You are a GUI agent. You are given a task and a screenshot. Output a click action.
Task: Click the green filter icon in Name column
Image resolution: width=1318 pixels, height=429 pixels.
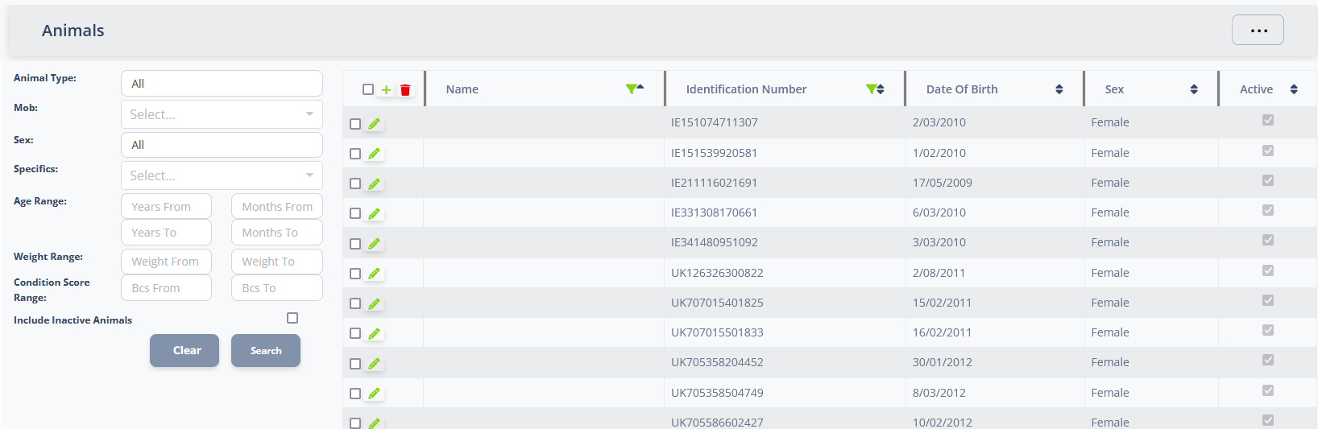pos(631,89)
